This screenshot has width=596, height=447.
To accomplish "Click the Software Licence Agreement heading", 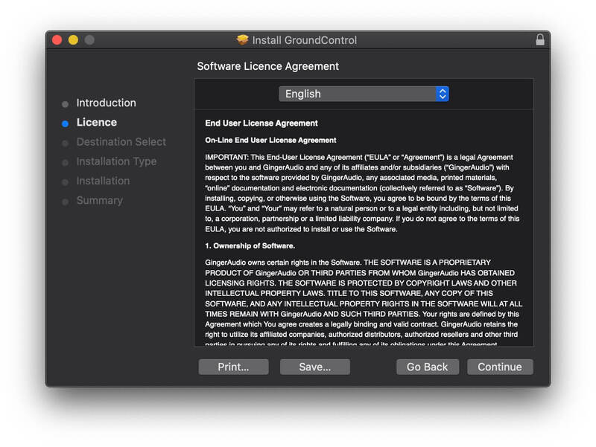I will 267,66.
